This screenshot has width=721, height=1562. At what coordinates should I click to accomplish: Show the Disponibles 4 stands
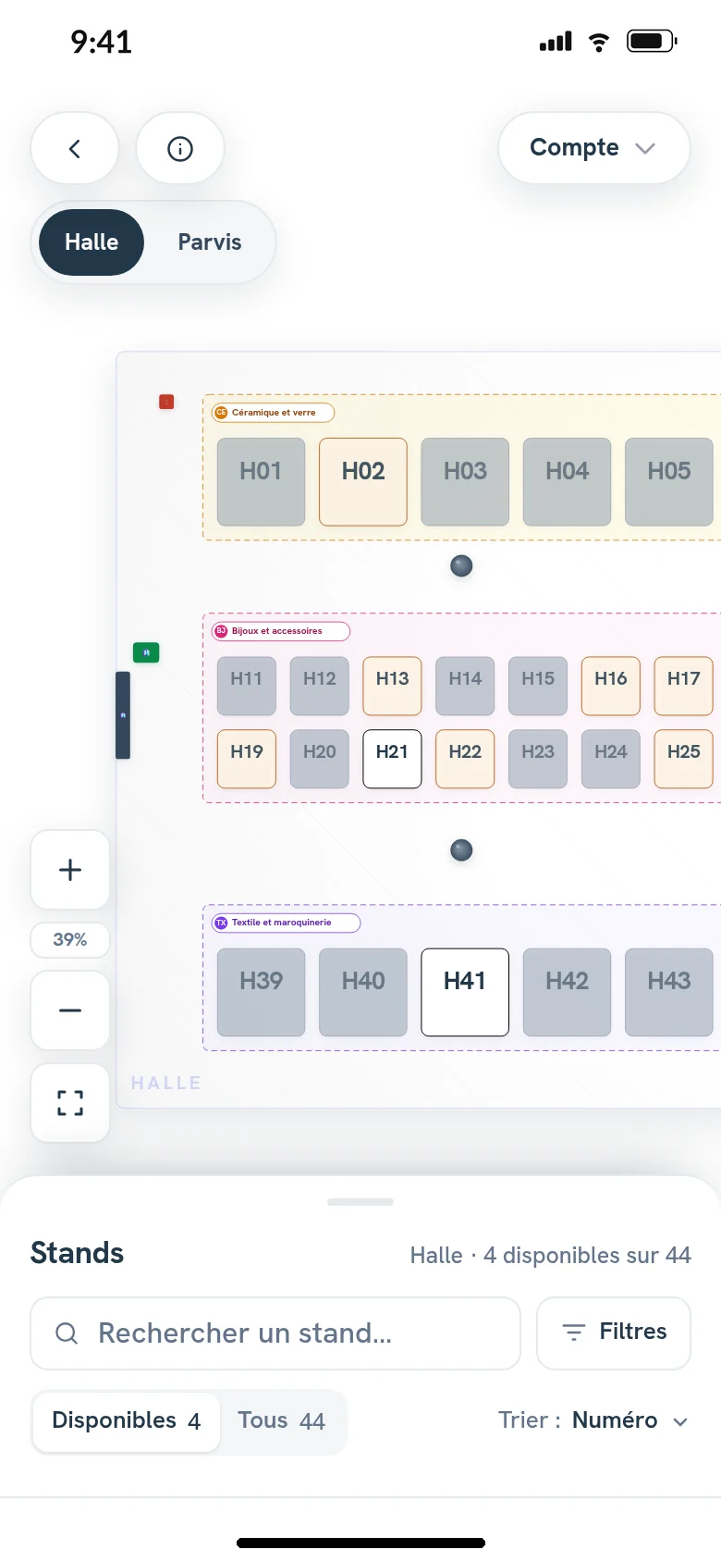[x=127, y=1420]
